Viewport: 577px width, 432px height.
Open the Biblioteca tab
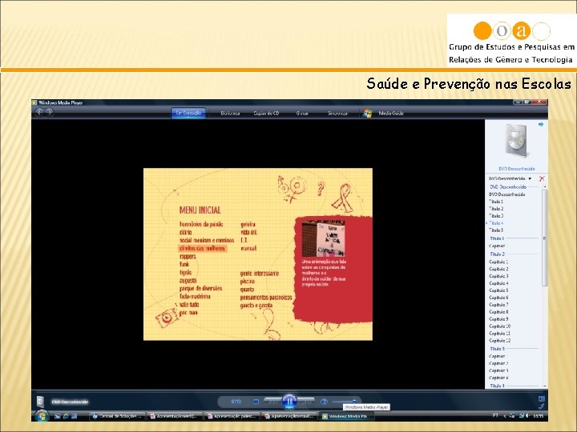tap(230, 113)
